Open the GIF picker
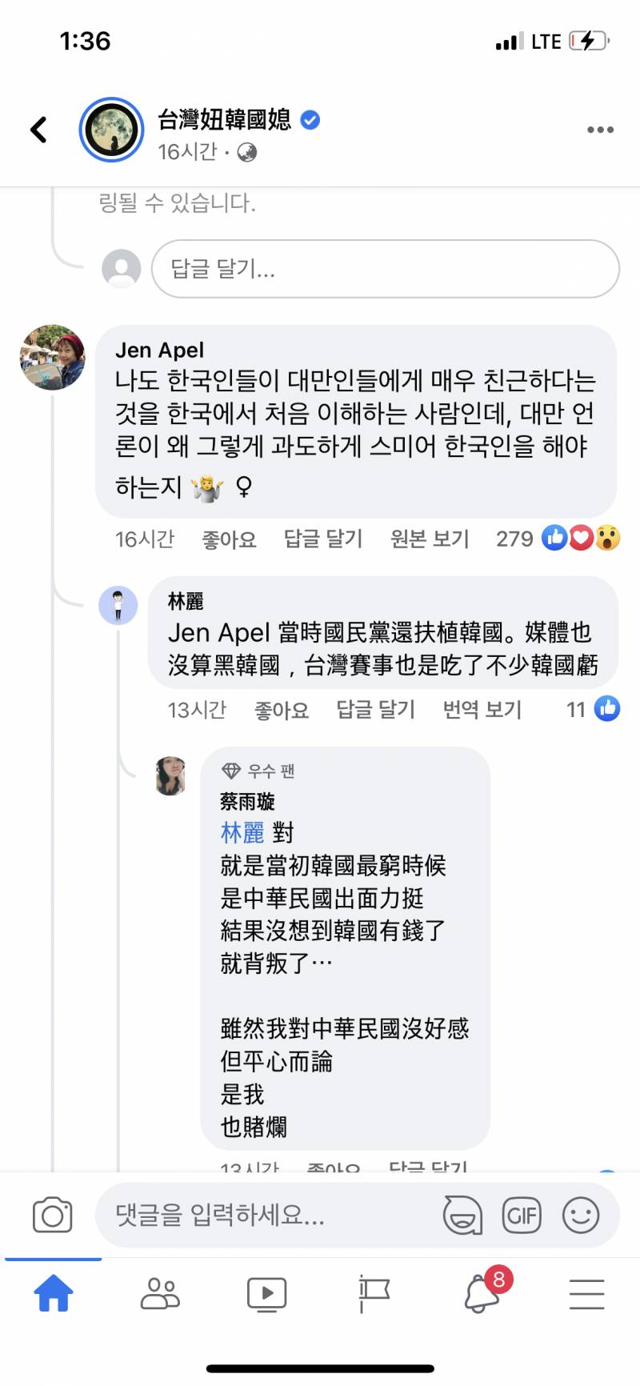This screenshot has width=640, height=1386. pos(522,1215)
